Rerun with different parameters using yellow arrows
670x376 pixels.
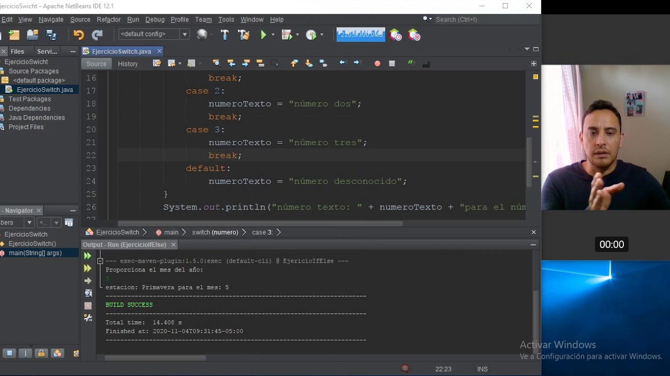[87, 268]
